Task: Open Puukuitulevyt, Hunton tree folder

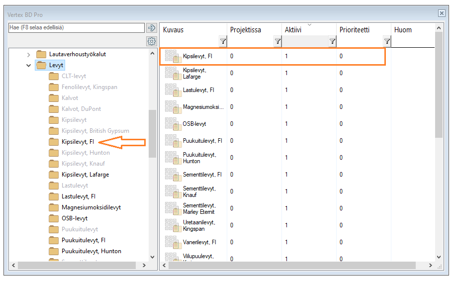Action: [x=91, y=251]
